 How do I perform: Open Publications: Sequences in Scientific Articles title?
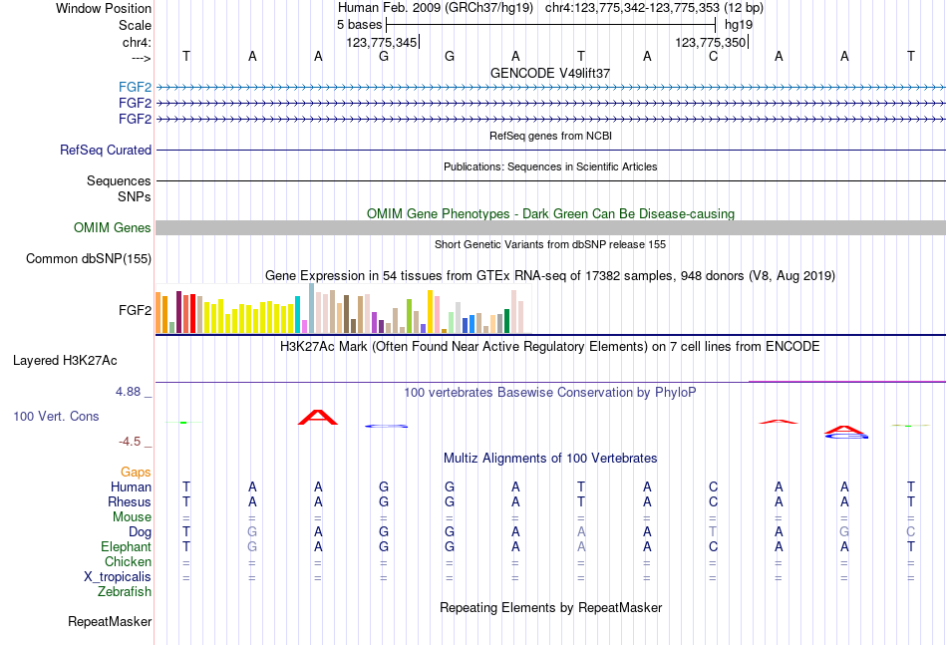tap(550, 166)
